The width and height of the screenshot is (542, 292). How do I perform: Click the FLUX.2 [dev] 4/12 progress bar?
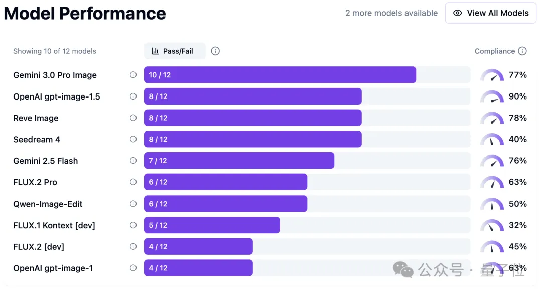(198, 247)
